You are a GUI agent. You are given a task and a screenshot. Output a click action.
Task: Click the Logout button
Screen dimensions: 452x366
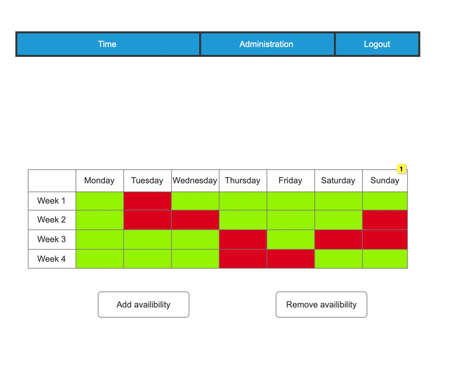[377, 44]
